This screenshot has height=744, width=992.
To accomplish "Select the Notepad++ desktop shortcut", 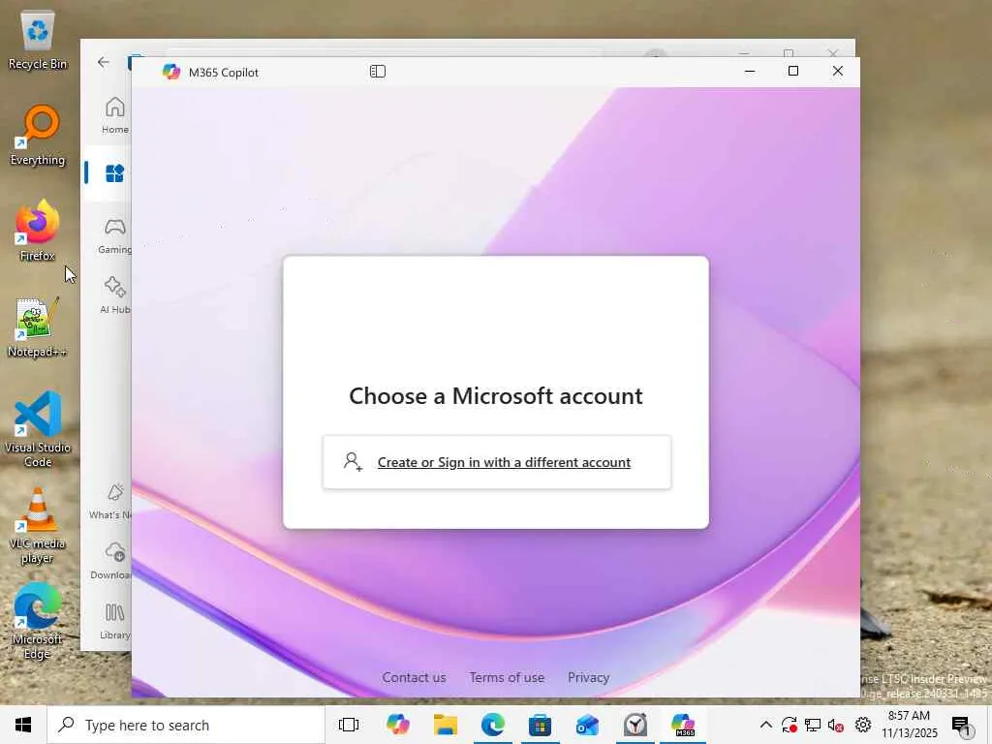I will tap(36, 327).
